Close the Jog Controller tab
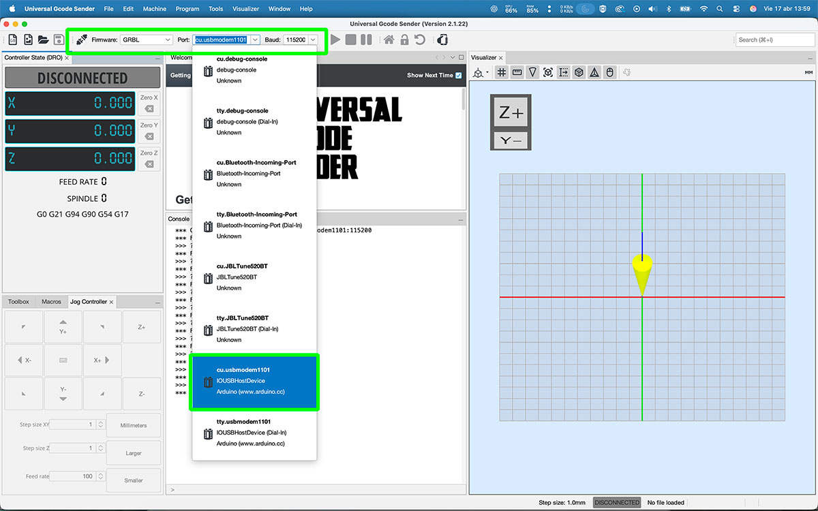Viewport: 818px width, 511px height. click(112, 301)
